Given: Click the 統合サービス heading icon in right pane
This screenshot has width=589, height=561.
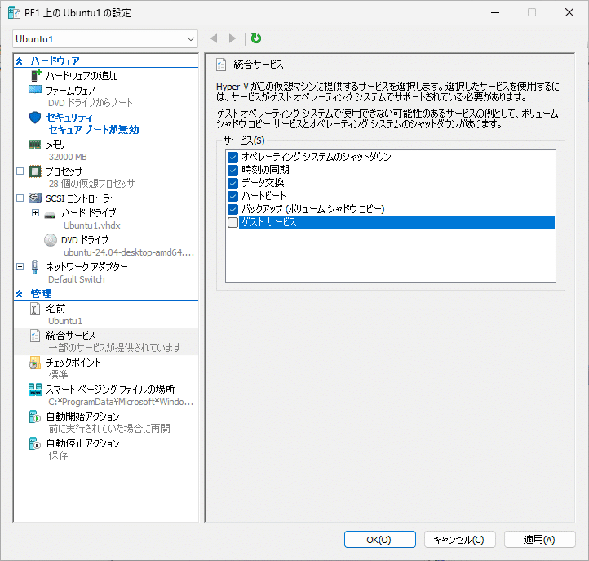Looking at the screenshot, I should click(x=221, y=65).
